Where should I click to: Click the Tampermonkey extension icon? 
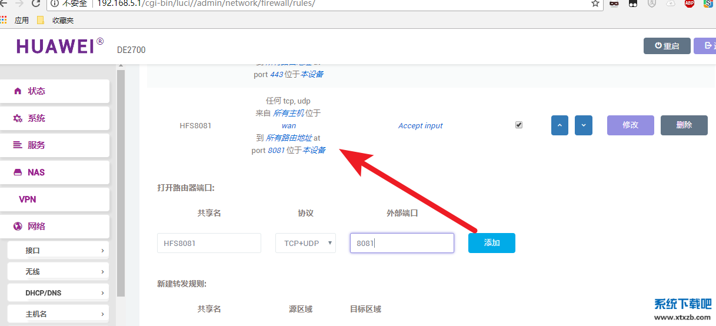(632, 4)
